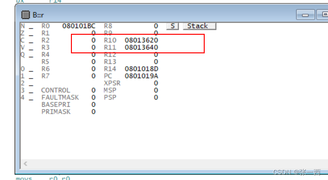328x180 pixels.
Task: Click the FAULTMASK register label
Action: [x=60, y=97]
